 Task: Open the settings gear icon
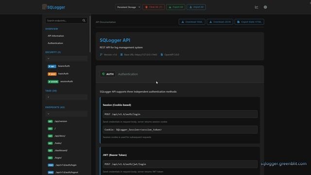click(x=265, y=7)
